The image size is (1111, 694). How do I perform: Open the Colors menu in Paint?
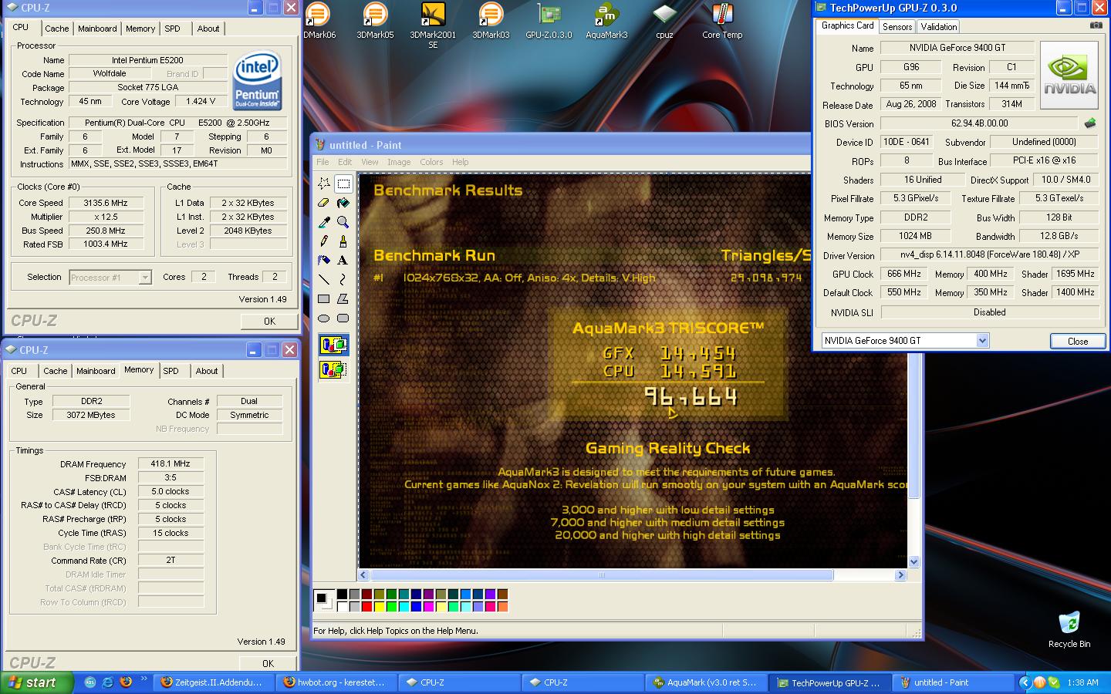tap(431, 162)
